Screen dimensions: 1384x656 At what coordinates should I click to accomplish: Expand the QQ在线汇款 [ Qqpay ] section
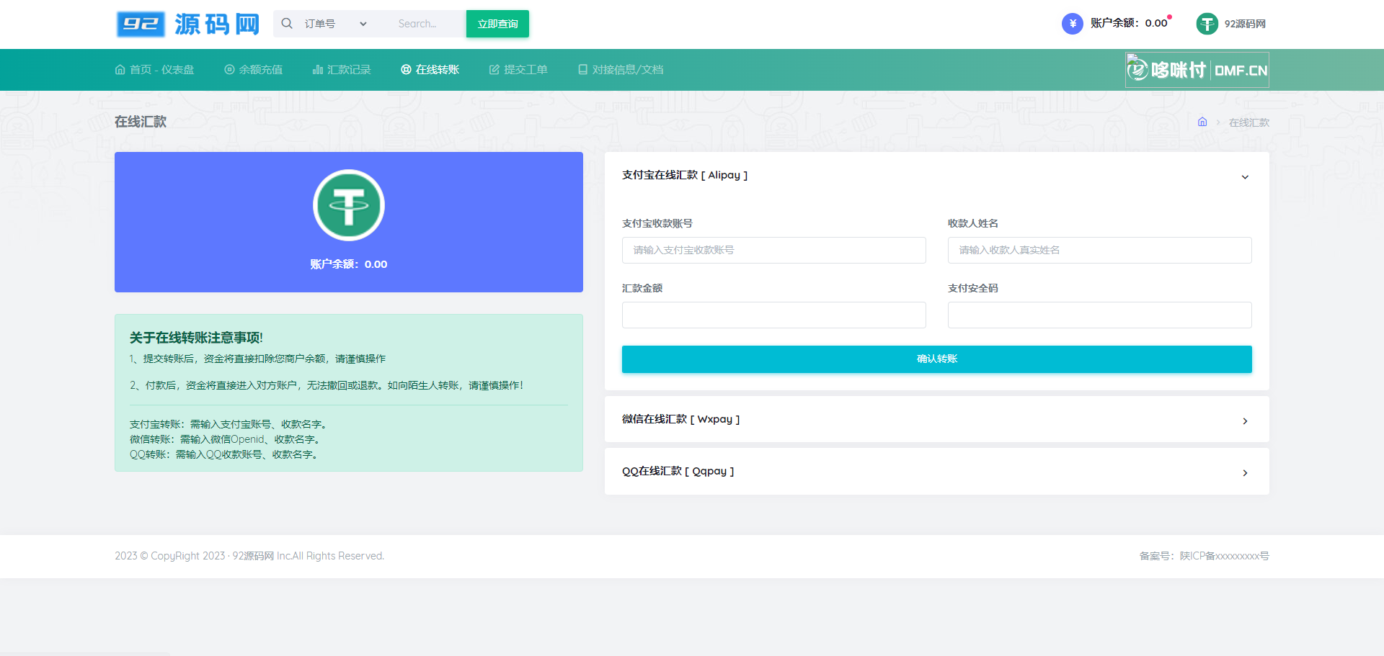[x=936, y=471]
